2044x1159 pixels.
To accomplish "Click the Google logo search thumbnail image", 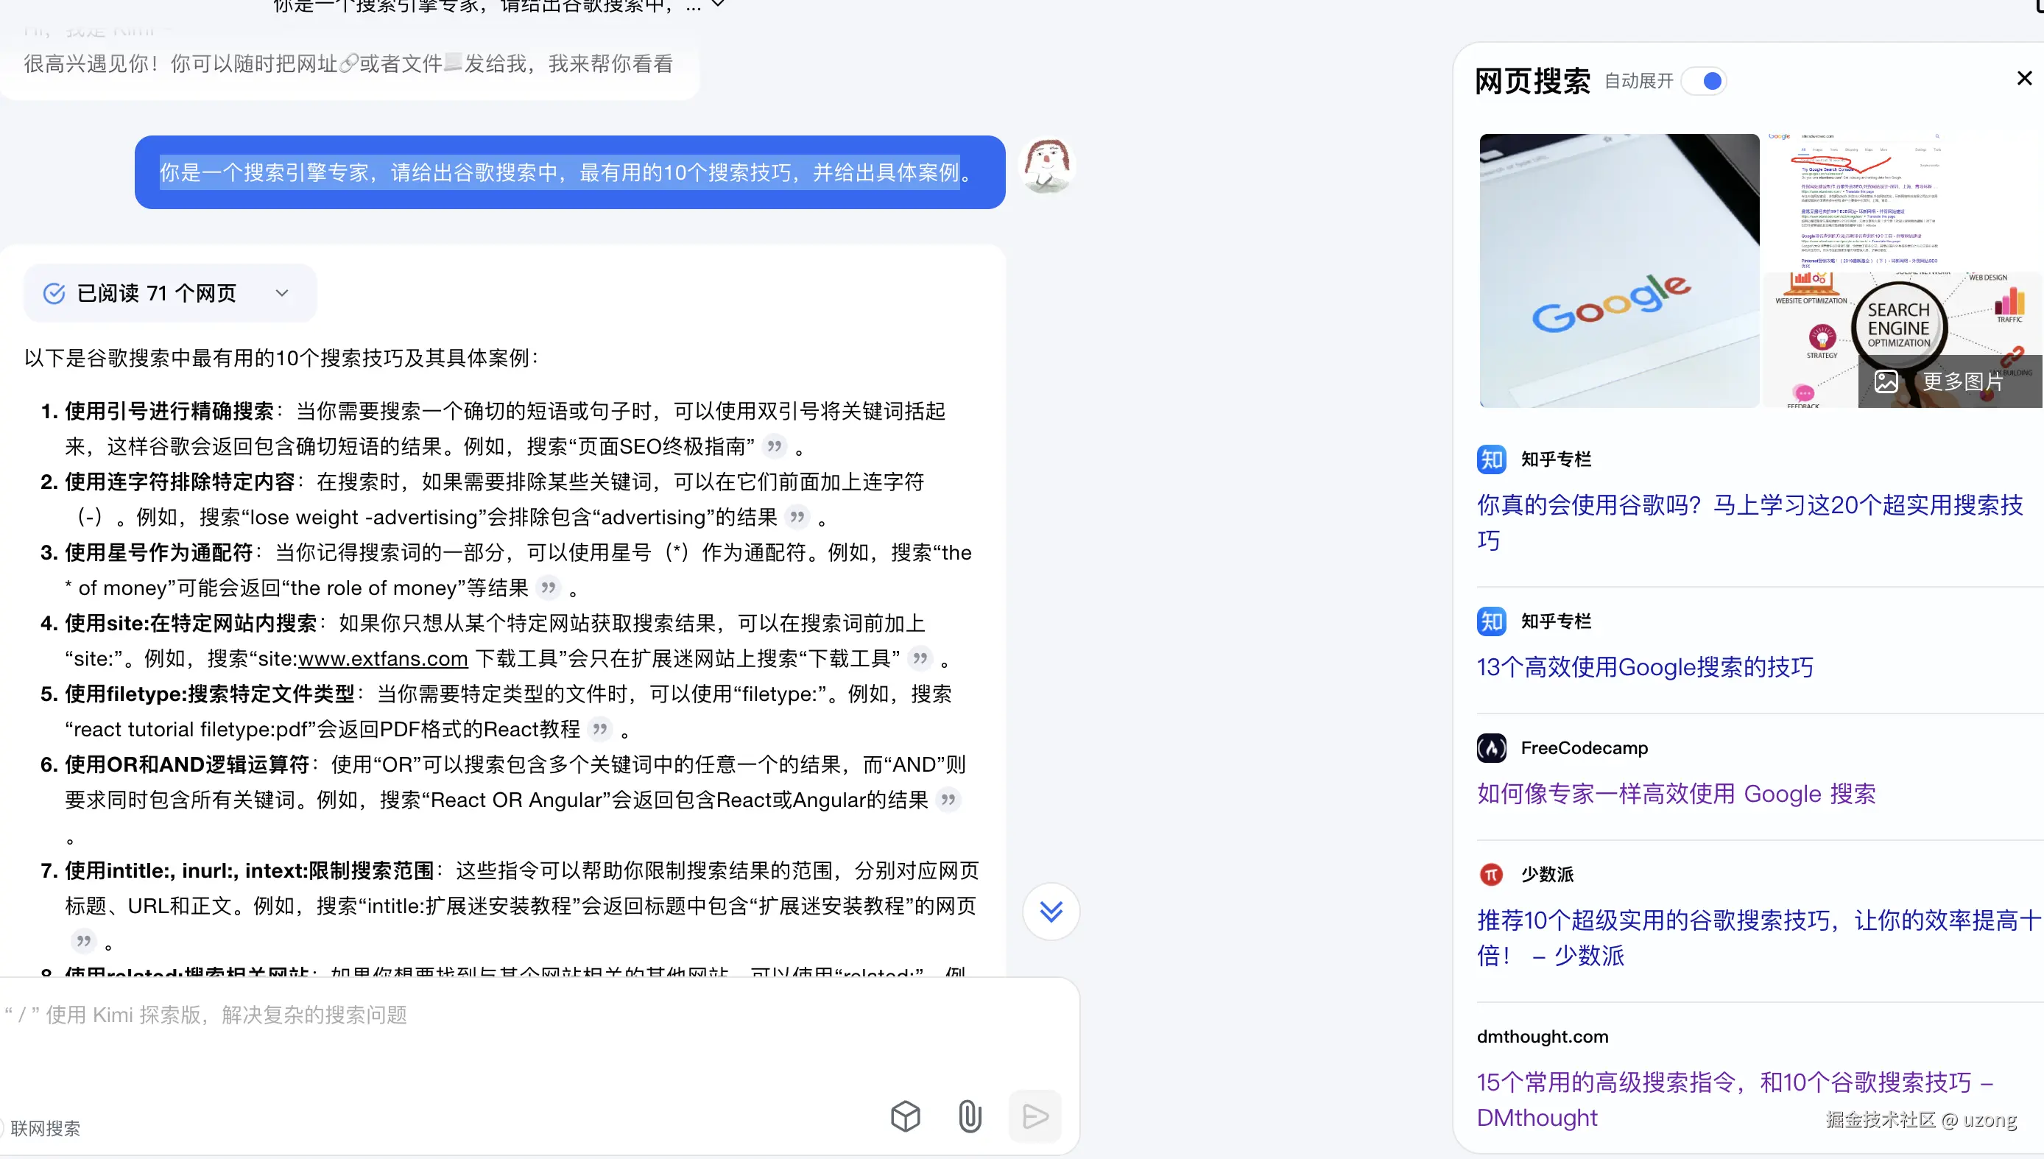I will coord(1618,271).
